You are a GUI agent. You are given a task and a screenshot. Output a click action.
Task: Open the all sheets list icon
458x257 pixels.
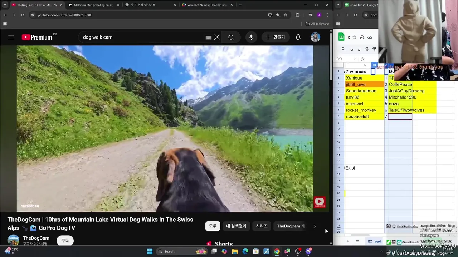[357, 241]
